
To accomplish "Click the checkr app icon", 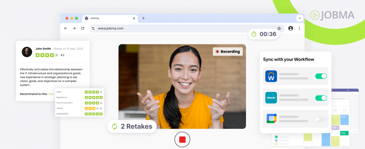I will point(271,98).
